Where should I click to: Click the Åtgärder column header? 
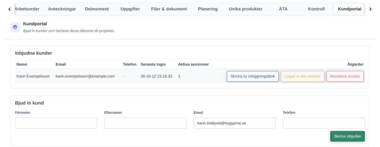(355, 64)
